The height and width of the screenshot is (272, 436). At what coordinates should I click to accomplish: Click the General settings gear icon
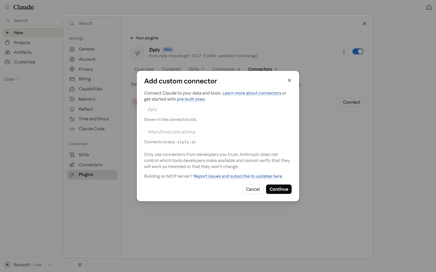(72, 49)
